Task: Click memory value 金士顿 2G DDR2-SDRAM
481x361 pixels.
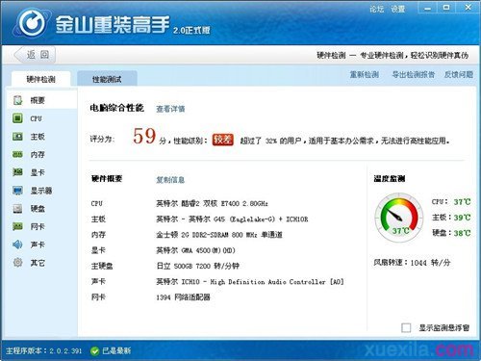Action: [219, 235]
